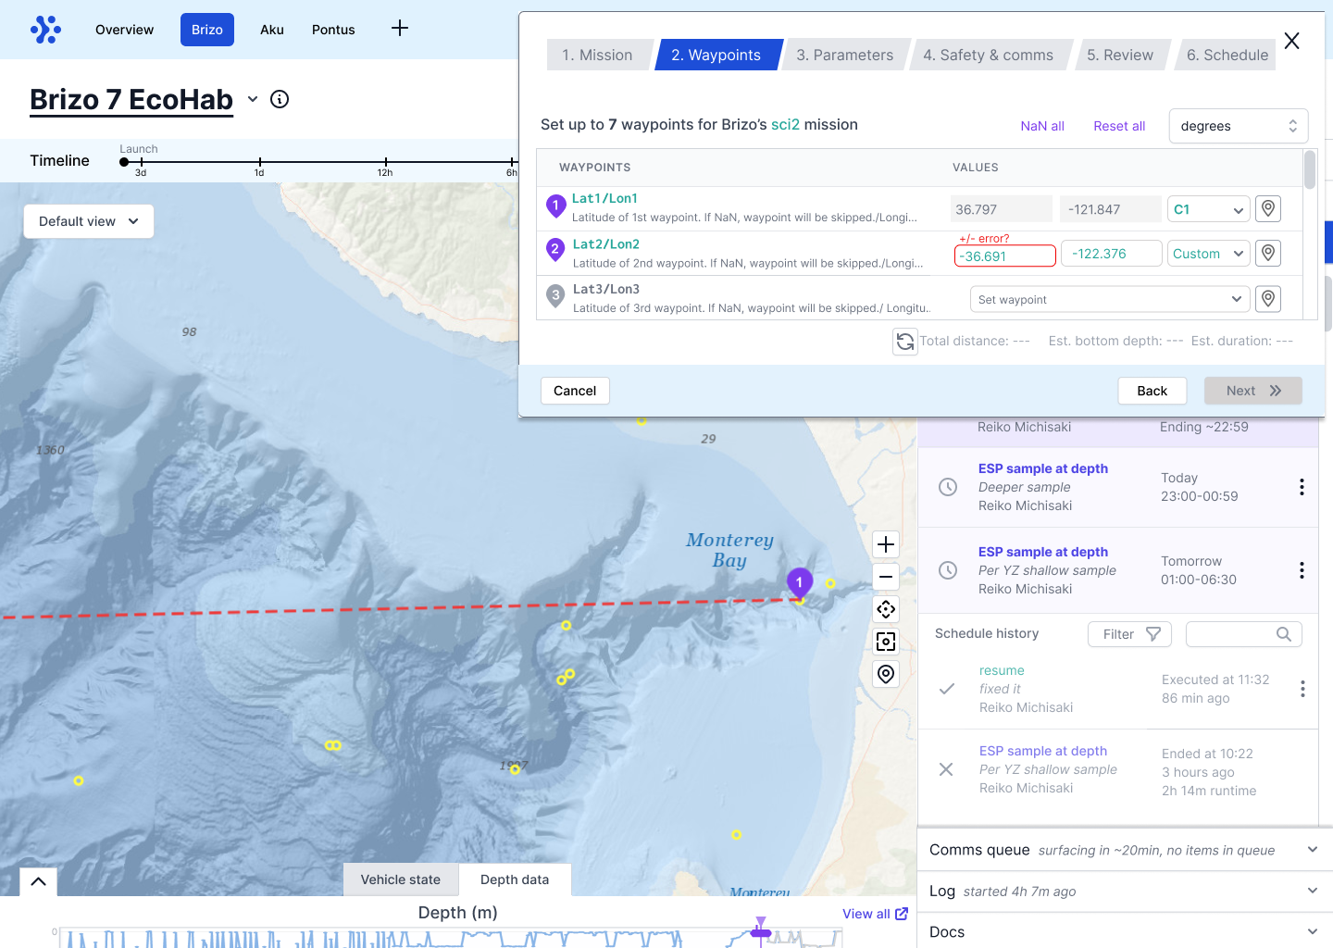Open Custom dropdown for Lat2/Lon2

[1208, 254]
